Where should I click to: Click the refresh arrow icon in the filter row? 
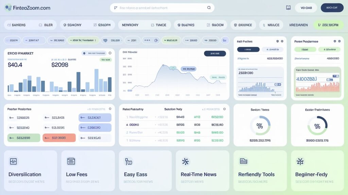pos(156,40)
